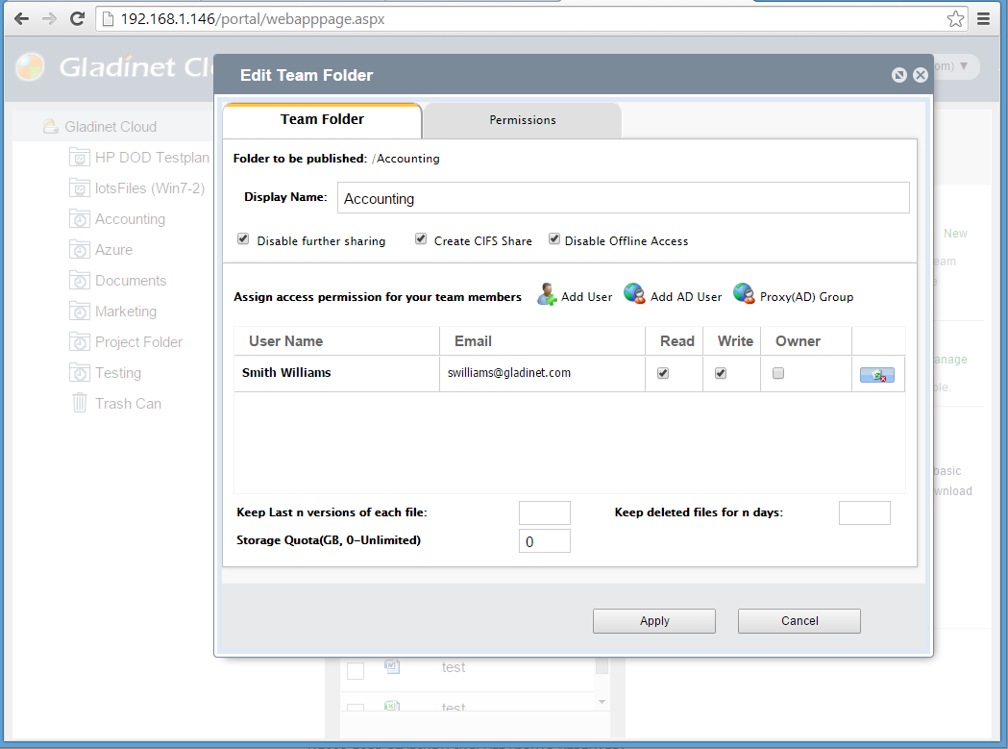
Task: Click the Storage Quota input box
Action: [x=544, y=541]
